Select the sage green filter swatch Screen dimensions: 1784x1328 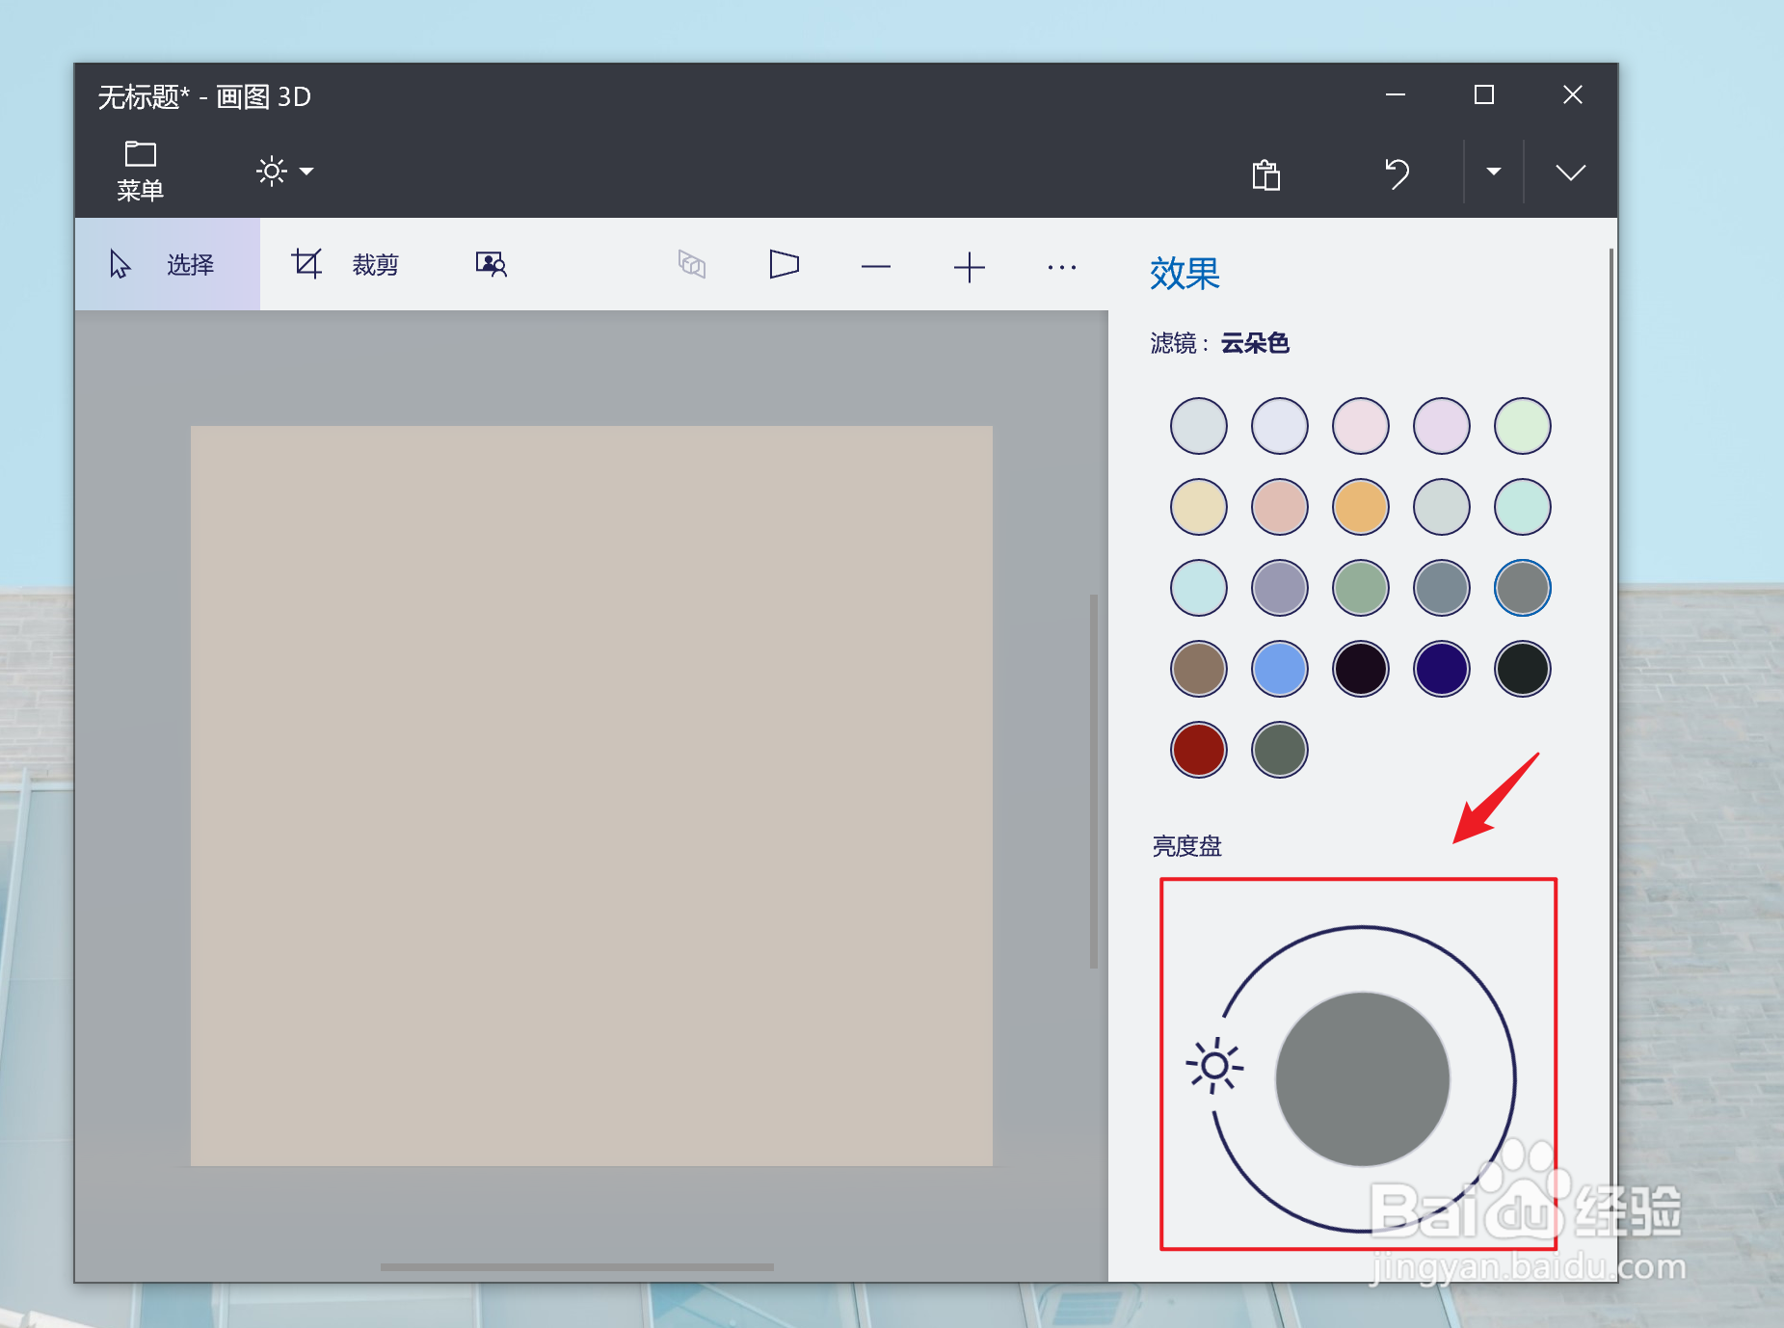[1361, 588]
